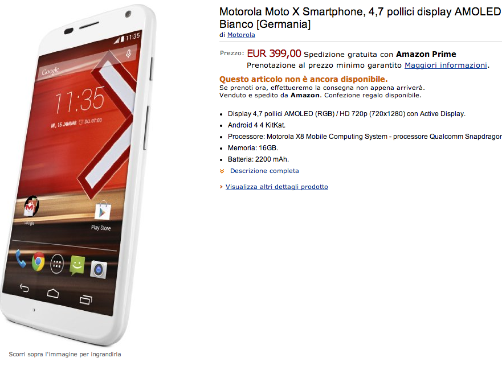Expand Descrizione completa double chevron
Viewport: 502px width, 366px height.
[x=222, y=171]
